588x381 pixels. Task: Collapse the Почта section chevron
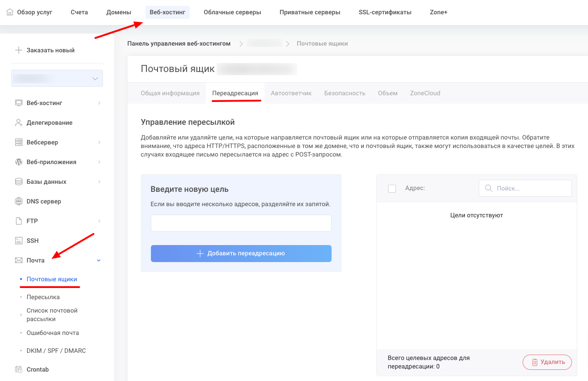coord(99,260)
